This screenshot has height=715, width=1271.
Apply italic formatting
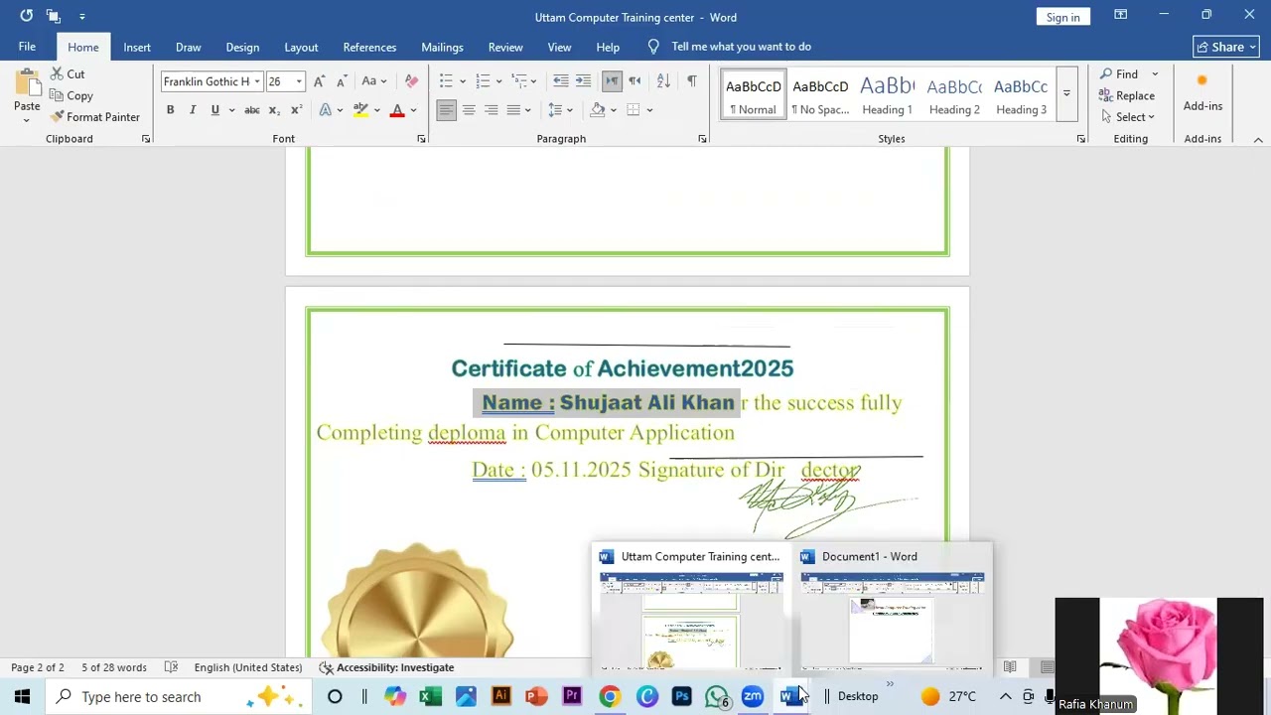coord(193,110)
